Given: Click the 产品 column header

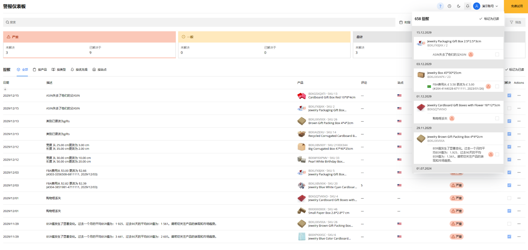Looking at the screenshot, I should click(300, 83).
